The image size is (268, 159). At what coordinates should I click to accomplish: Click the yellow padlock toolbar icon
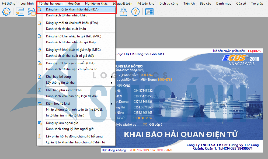click(x=123, y=12)
